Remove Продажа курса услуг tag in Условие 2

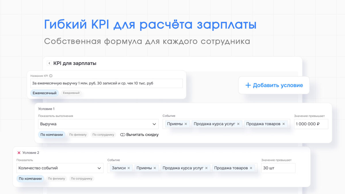pyautogui.click(x=206, y=168)
